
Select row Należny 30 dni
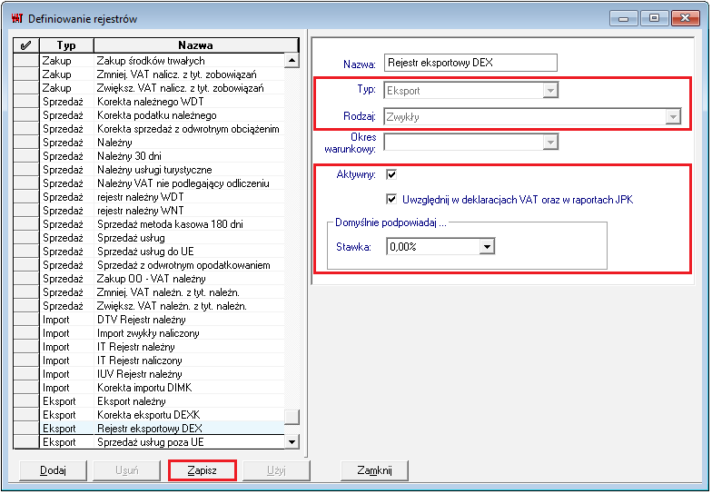[x=149, y=156]
